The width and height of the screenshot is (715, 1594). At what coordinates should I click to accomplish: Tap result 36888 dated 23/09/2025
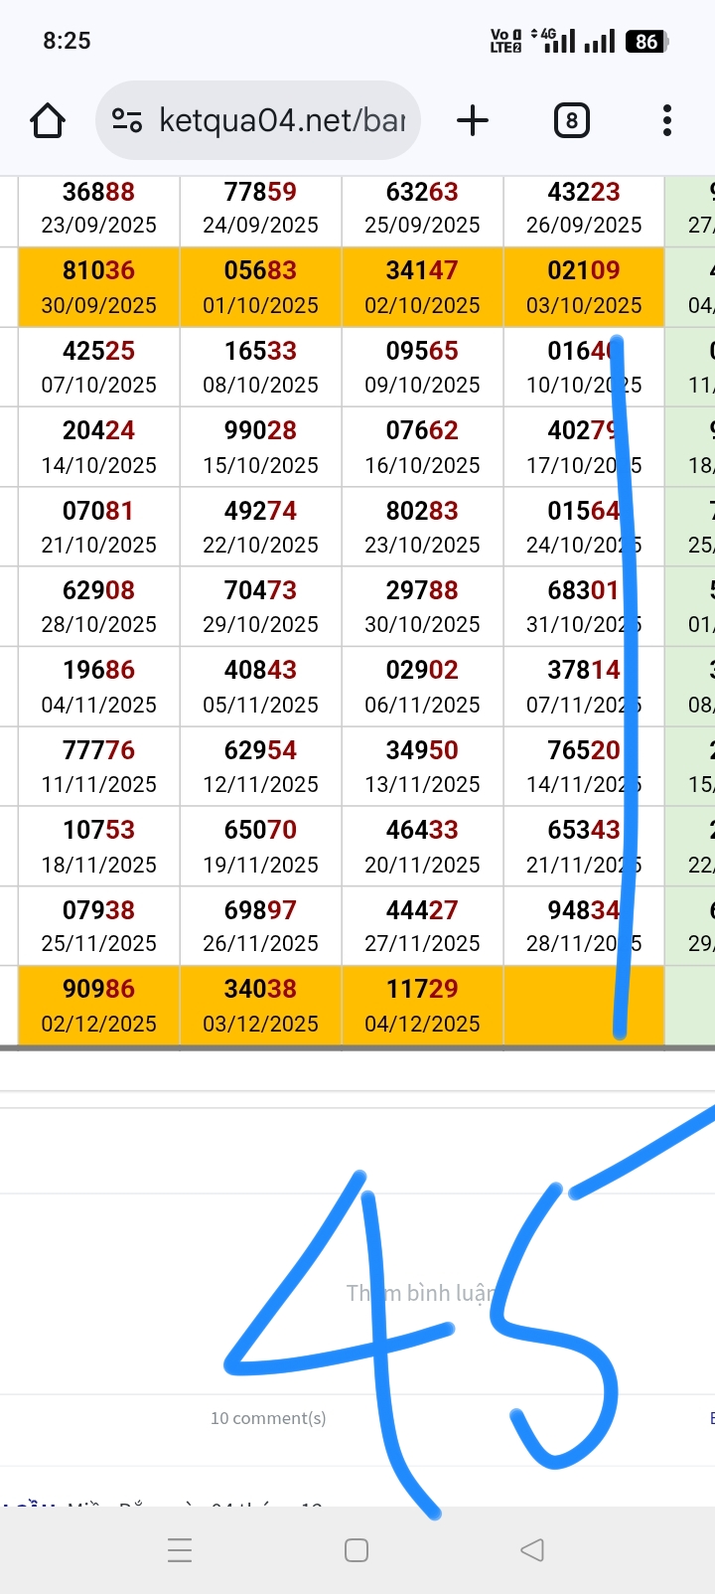(x=98, y=208)
